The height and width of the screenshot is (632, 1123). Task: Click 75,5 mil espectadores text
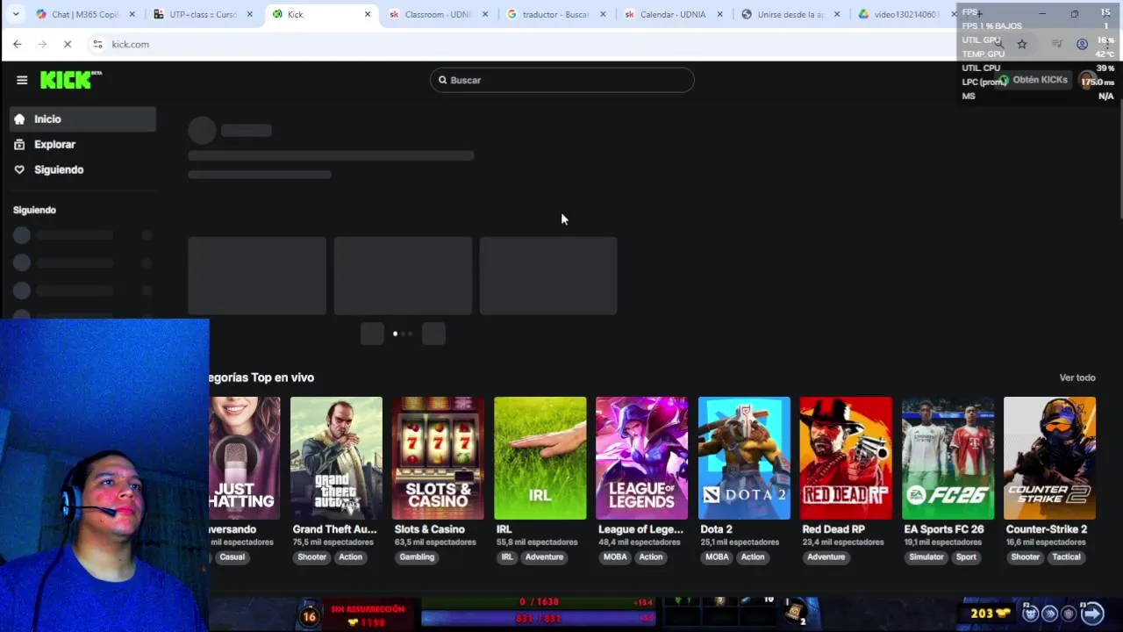point(333,542)
